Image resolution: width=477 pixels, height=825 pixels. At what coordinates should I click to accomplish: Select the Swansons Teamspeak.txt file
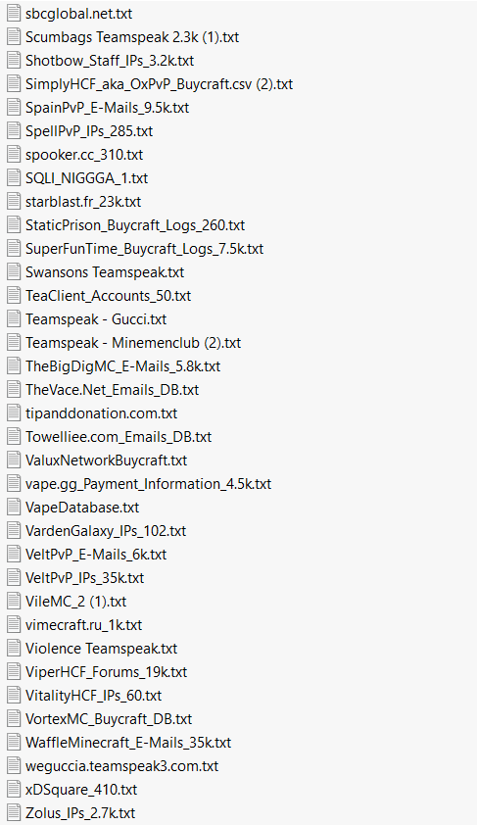coord(105,272)
